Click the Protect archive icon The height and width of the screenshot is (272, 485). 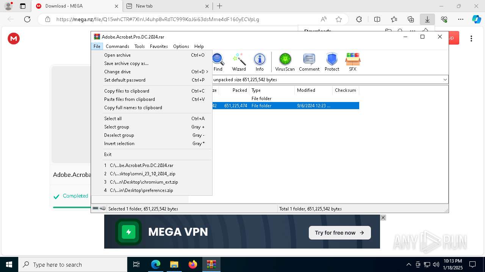coord(332,62)
